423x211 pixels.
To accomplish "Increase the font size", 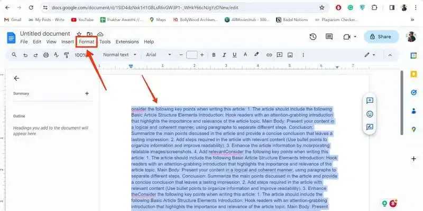I will [x=202, y=55].
